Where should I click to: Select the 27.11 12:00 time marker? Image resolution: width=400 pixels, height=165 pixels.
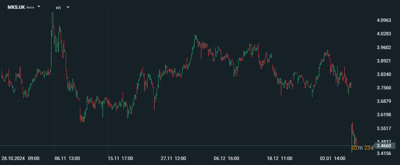pos(173,158)
